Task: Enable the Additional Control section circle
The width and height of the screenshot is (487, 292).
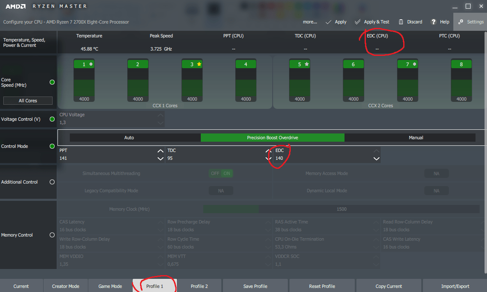Action: click(52, 182)
